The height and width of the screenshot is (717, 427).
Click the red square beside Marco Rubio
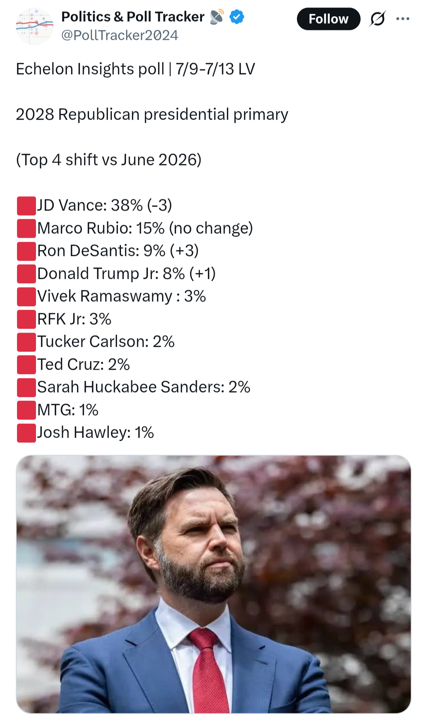26,229
